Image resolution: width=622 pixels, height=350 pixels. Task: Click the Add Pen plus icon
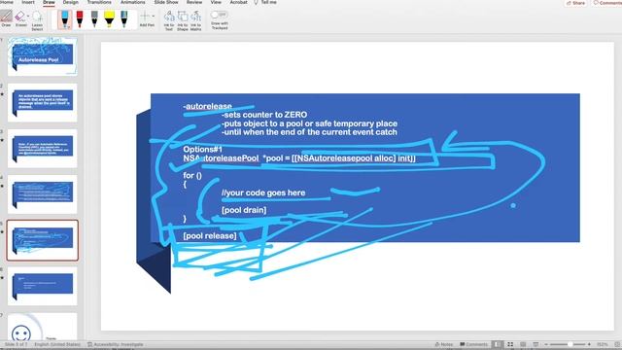(145, 17)
